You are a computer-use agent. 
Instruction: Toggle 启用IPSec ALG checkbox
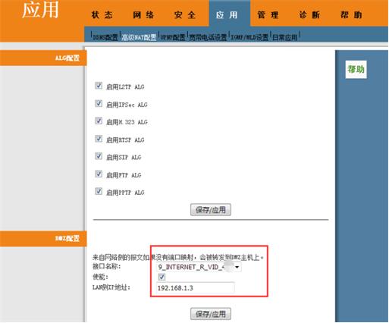click(x=99, y=103)
